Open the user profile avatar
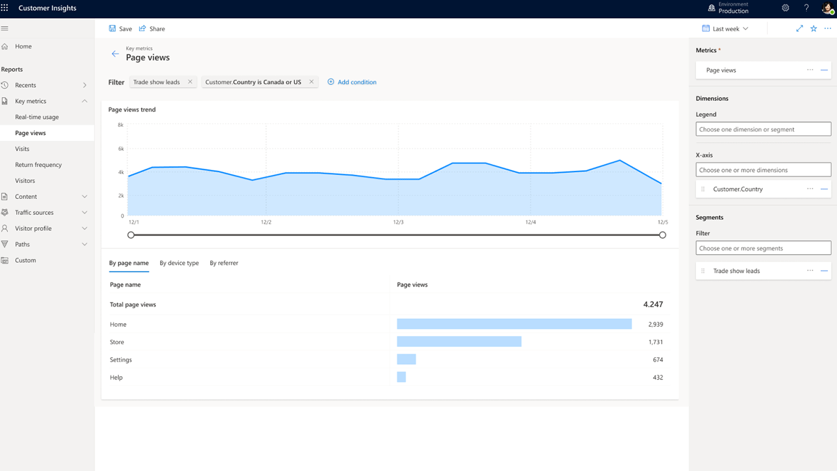 click(828, 8)
